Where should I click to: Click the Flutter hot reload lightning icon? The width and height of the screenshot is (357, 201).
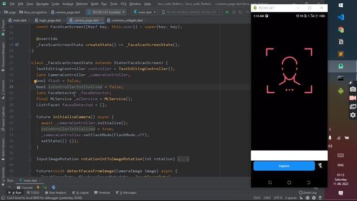[38, 188]
